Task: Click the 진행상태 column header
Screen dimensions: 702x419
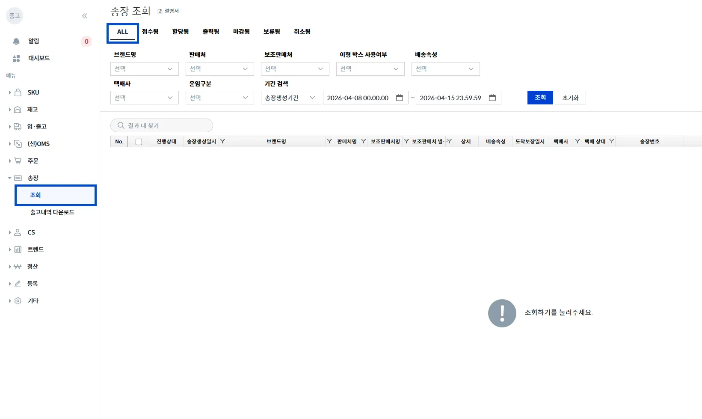Action: 166,142
